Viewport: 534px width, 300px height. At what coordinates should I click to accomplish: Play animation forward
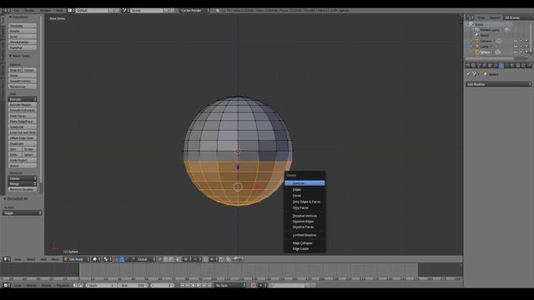tap(199, 285)
